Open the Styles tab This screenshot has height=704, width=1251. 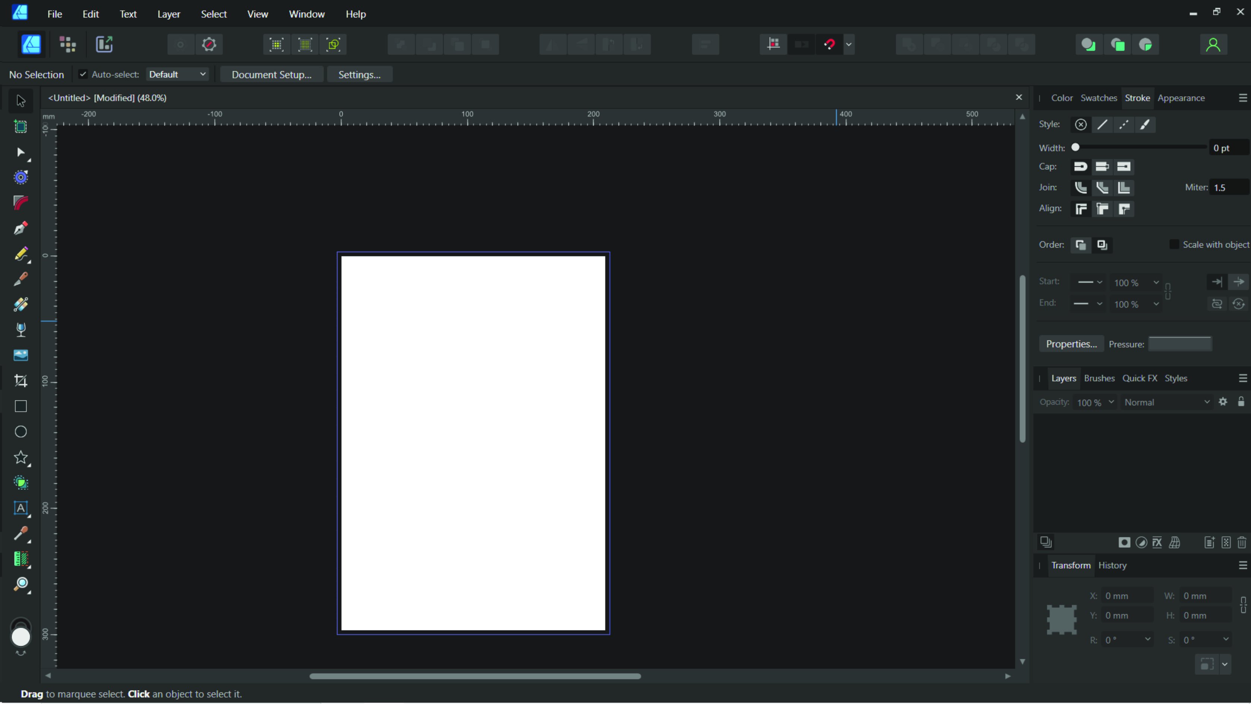click(x=1176, y=378)
